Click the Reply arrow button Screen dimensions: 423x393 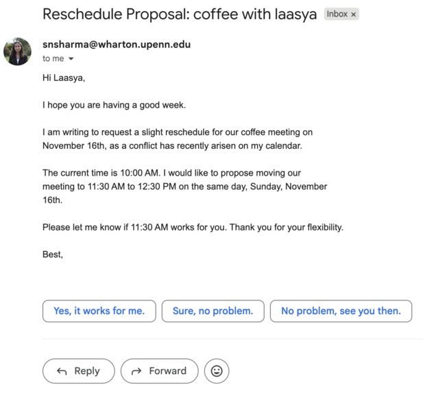[79, 371]
